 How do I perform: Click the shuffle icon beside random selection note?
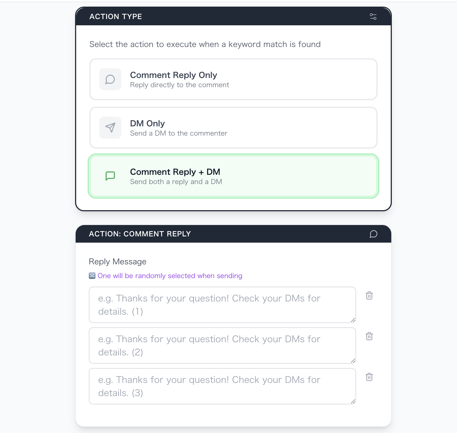coord(92,276)
